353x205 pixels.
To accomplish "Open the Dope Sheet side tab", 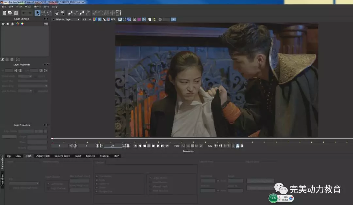I will pos(3,180).
